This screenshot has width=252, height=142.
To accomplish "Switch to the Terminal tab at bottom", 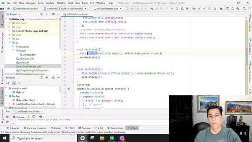I will click(85, 128).
